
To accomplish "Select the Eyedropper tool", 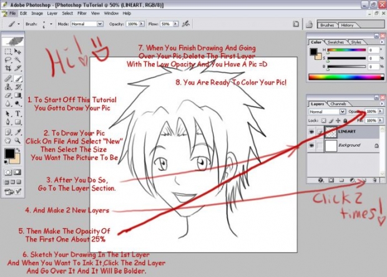I will click(x=17, y=132).
